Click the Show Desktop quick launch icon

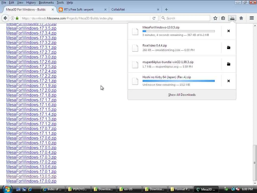[x=18, y=189]
